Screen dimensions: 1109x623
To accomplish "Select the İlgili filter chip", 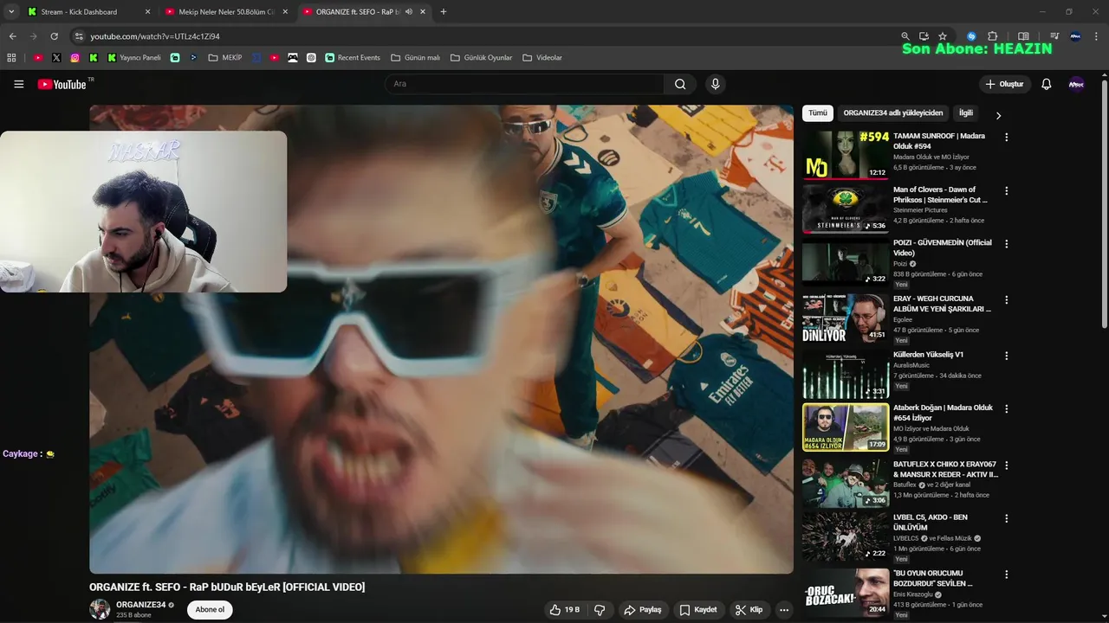I will [965, 112].
